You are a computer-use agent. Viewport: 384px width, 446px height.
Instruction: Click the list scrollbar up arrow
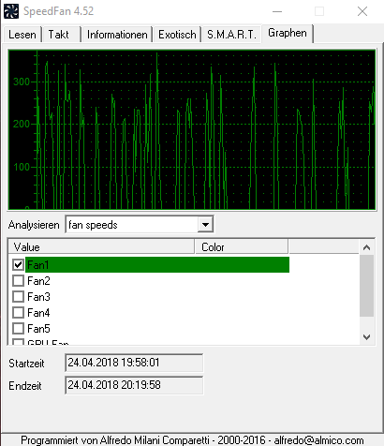pos(366,248)
